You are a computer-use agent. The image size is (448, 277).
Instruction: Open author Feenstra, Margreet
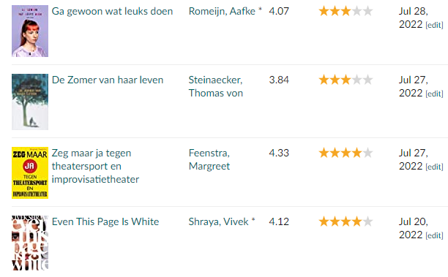209,159
